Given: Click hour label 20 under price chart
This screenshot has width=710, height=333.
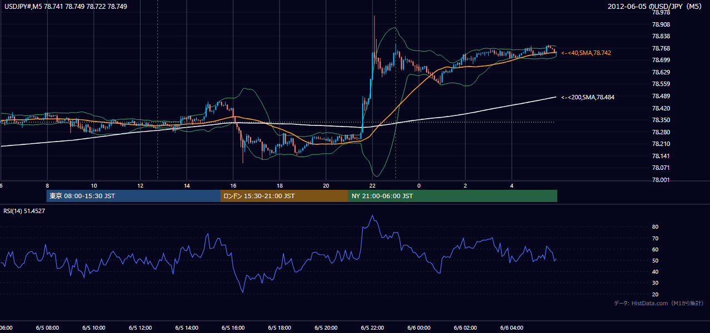Looking at the screenshot, I should point(326,185).
